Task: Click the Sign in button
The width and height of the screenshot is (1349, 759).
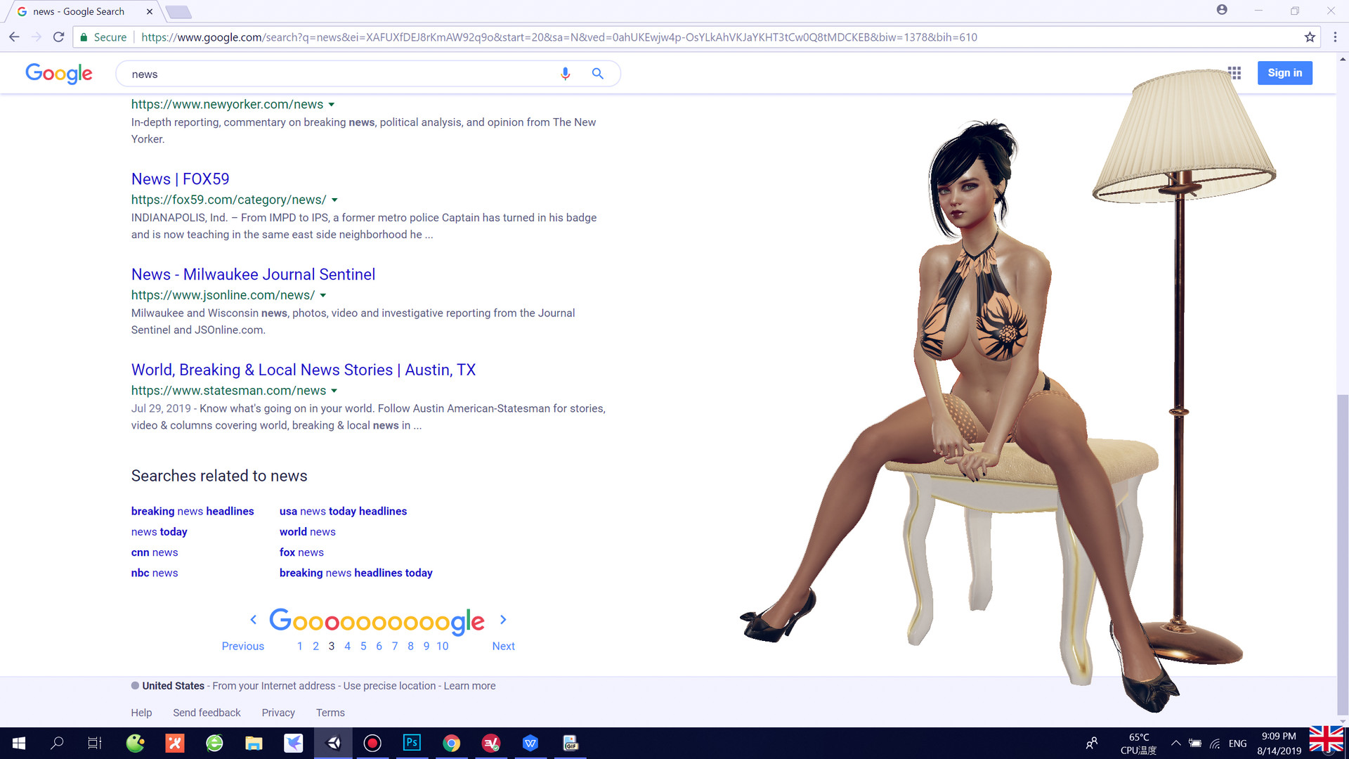Action: [1284, 72]
